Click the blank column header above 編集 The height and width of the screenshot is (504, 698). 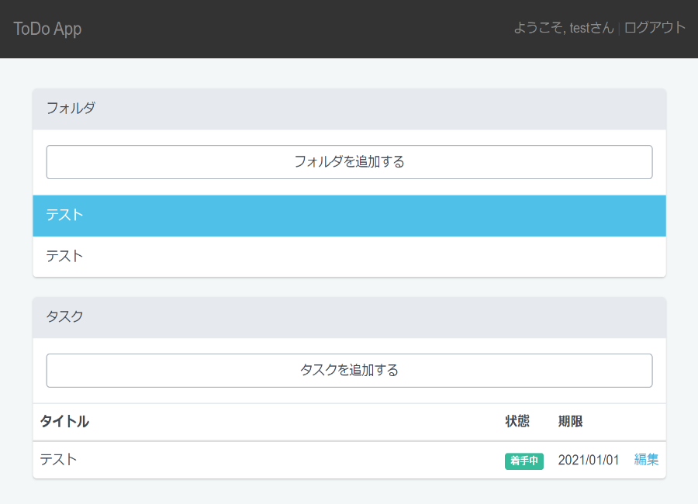point(646,422)
